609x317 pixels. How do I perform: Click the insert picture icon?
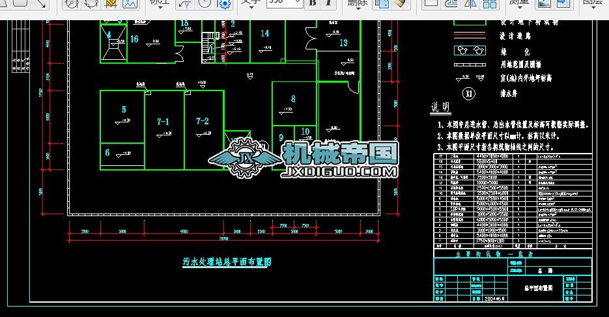[130, 3]
